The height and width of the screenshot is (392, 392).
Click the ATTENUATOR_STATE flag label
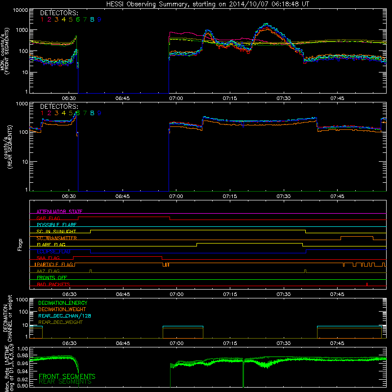59,212
